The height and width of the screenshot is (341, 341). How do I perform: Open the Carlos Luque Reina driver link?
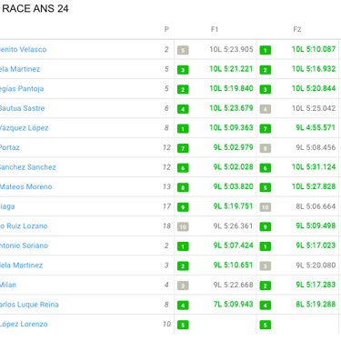(x=29, y=305)
